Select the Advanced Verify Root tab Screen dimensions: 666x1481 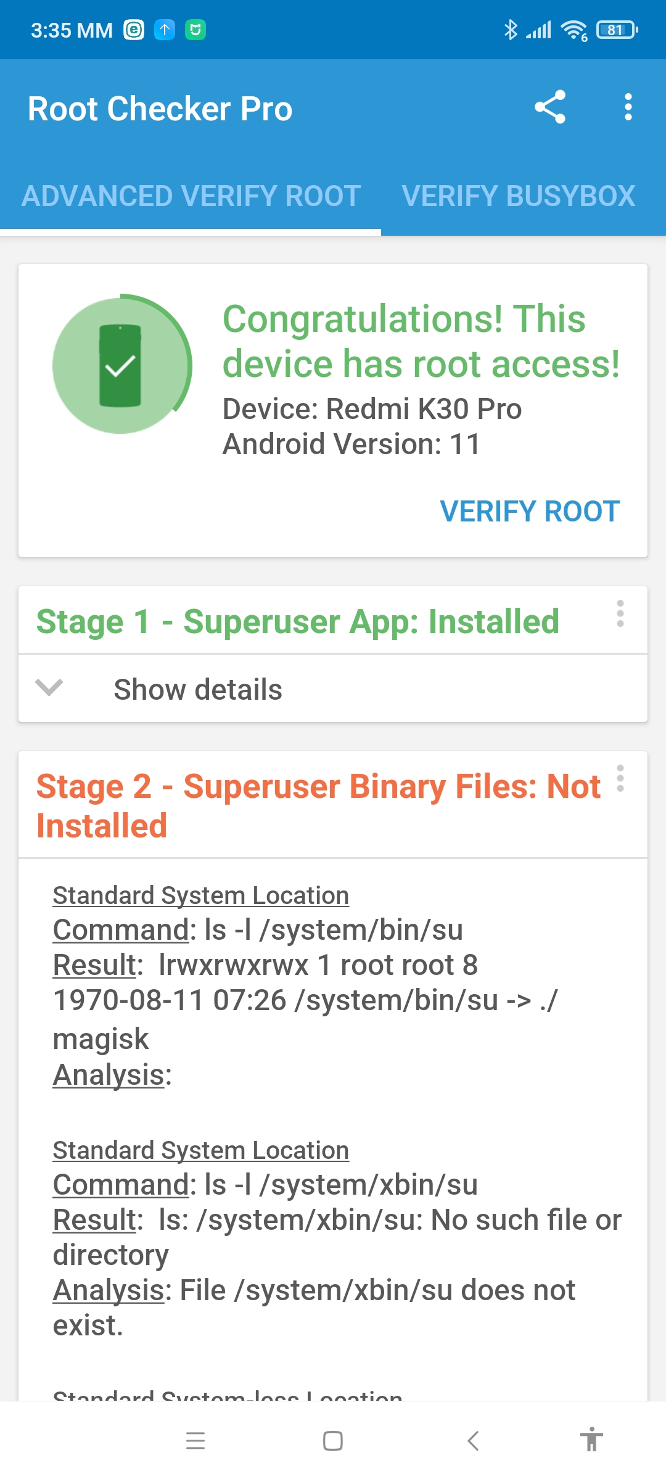point(191,196)
